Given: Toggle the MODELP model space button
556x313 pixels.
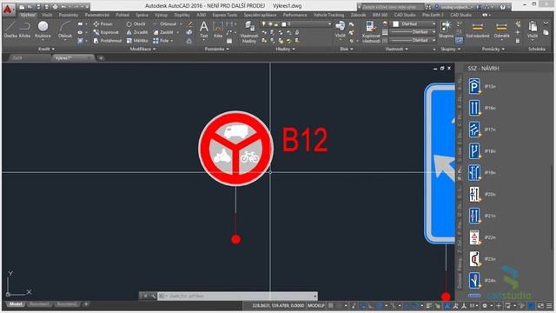Looking at the screenshot, I should 316,305.
